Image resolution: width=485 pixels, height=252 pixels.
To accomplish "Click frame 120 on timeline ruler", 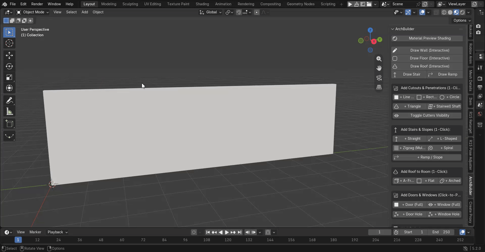I will point(228,240).
